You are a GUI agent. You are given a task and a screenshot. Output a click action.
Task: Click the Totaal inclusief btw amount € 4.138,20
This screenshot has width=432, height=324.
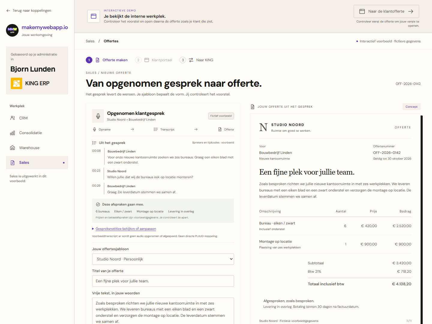pos(402,284)
